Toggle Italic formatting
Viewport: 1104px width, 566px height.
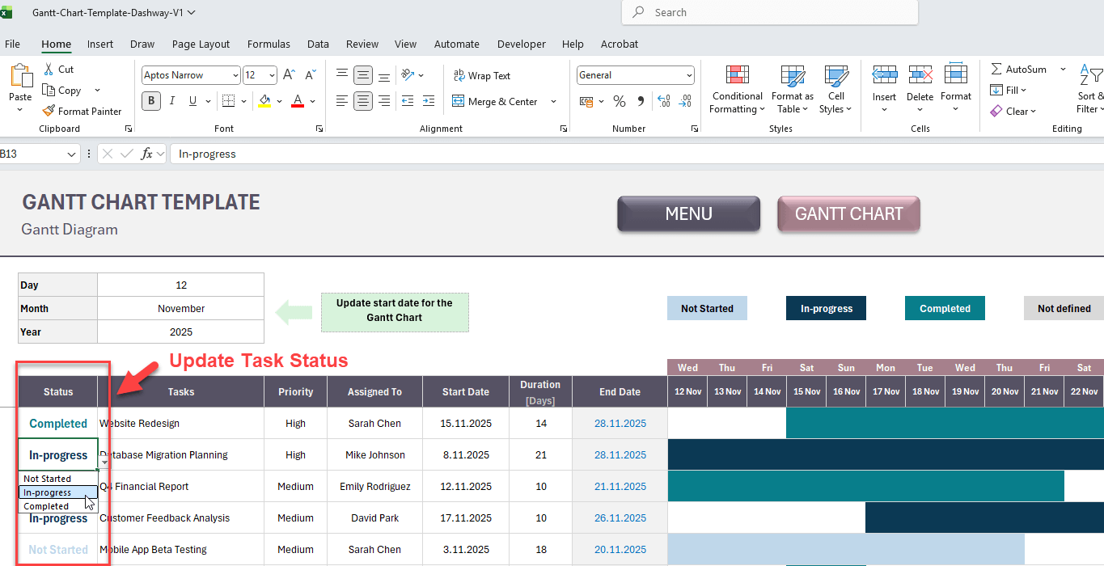coord(171,101)
